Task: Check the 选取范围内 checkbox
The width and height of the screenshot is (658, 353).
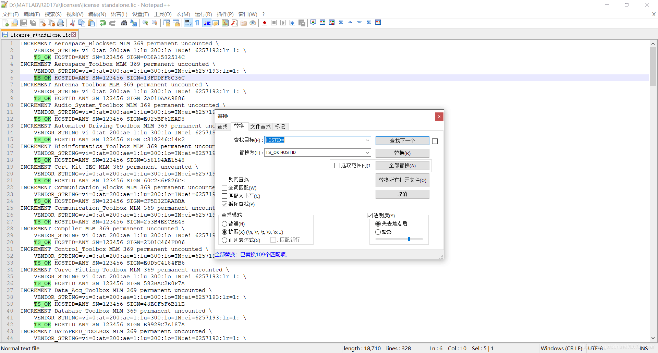Action: click(x=337, y=166)
